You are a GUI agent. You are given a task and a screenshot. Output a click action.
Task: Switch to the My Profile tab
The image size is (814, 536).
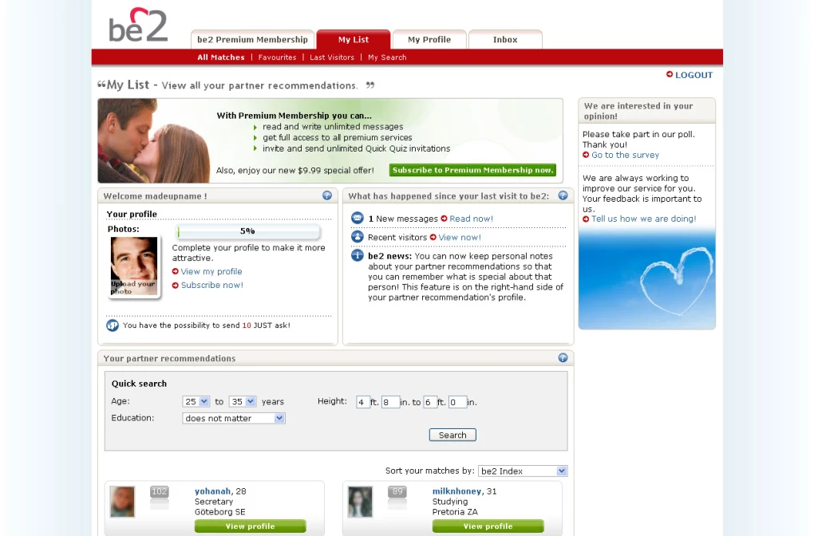click(x=429, y=39)
